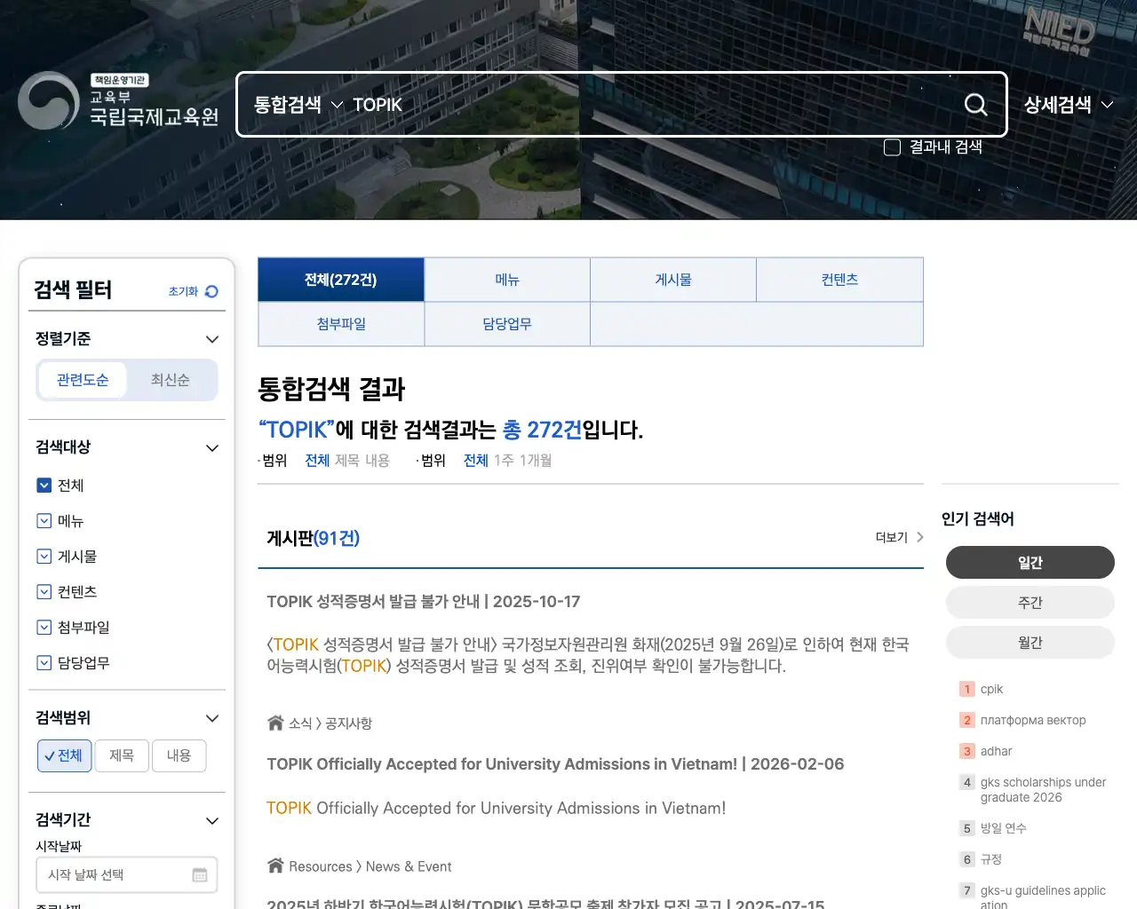Open TOPIK Officially Accepted Vietnam result

coord(555,764)
